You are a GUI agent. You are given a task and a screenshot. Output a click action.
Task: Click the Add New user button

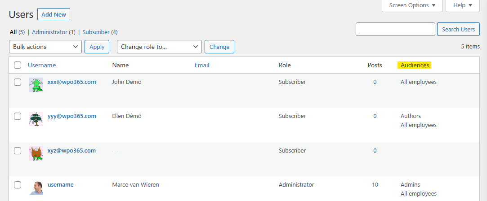tap(54, 14)
